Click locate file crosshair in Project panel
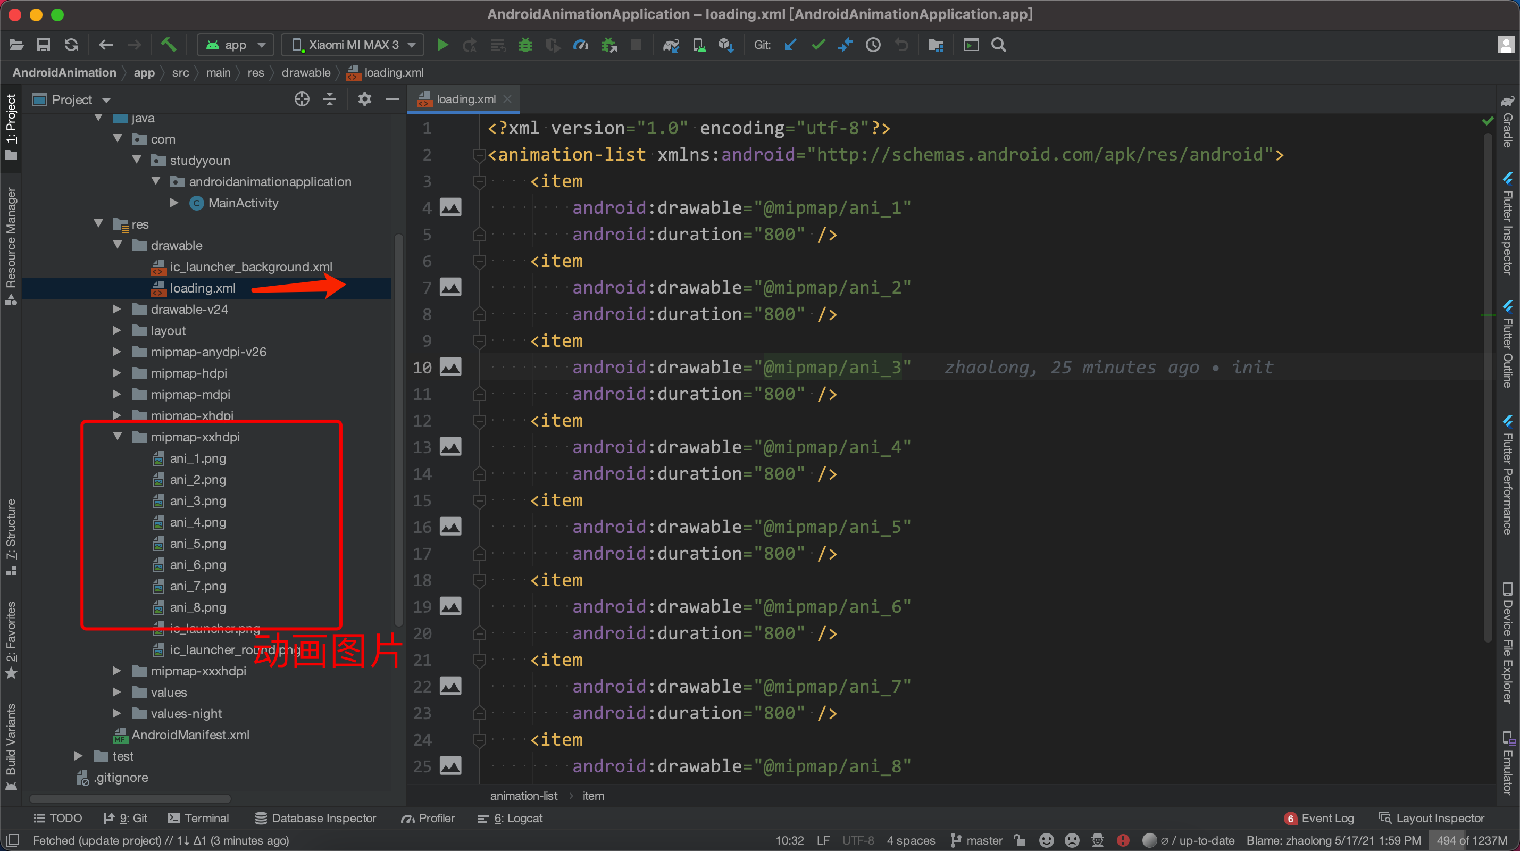This screenshot has width=1520, height=851. pos(302,99)
